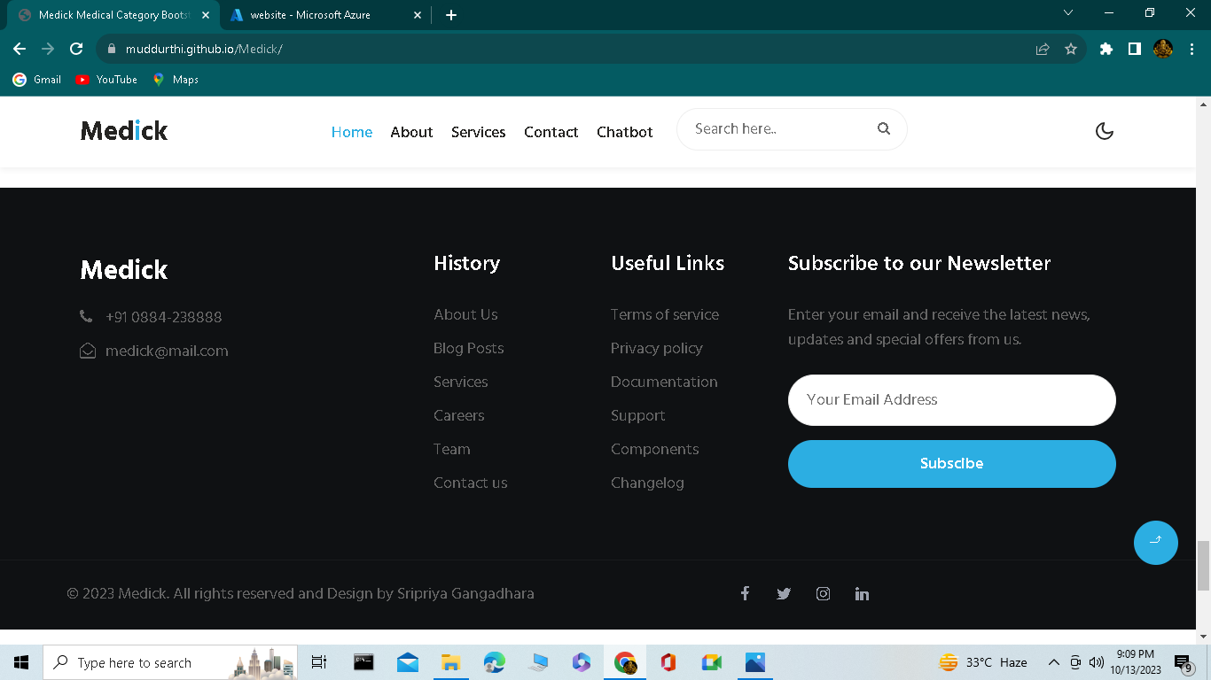Image resolution: width=1211 pixels, height=680 pixels.
Task: Click the Subscibe newsletter button
Action: point(951,463)
